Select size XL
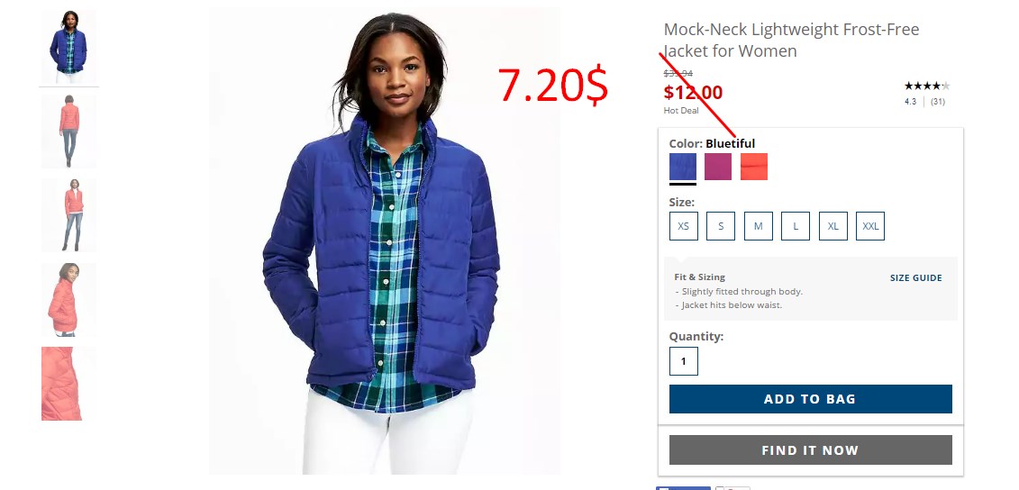This screenshot has height=490, width=1019. [x=833, y=226]
